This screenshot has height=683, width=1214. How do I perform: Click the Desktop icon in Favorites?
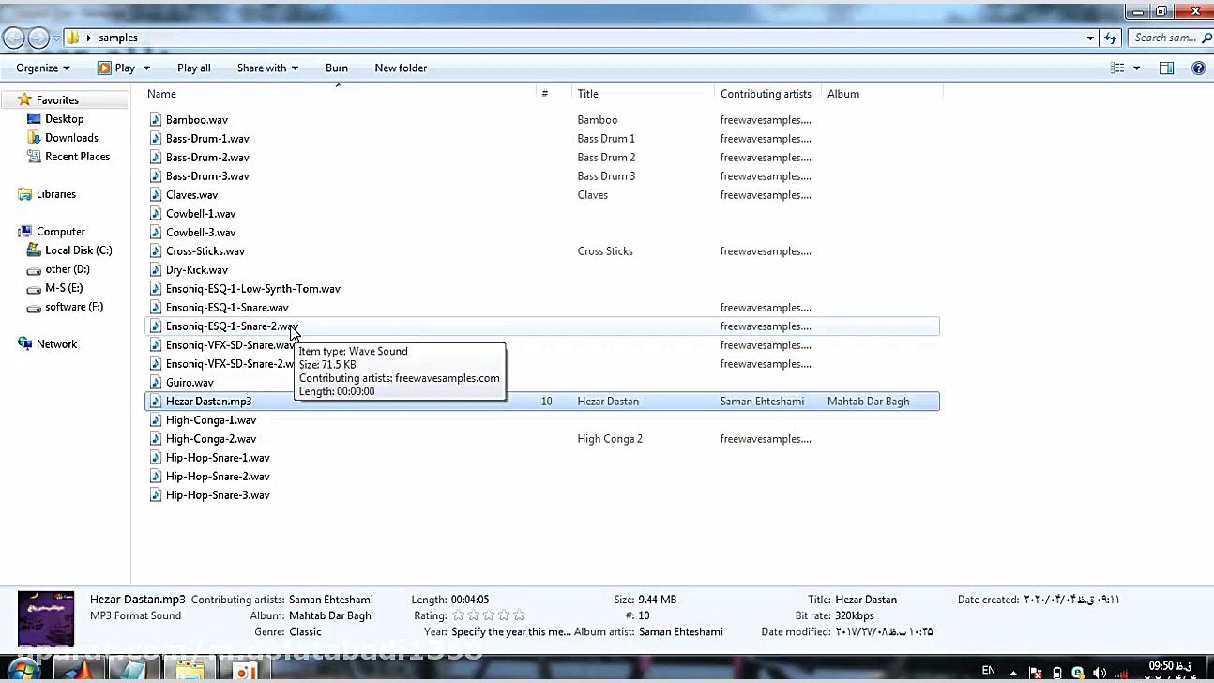point(34,119)
